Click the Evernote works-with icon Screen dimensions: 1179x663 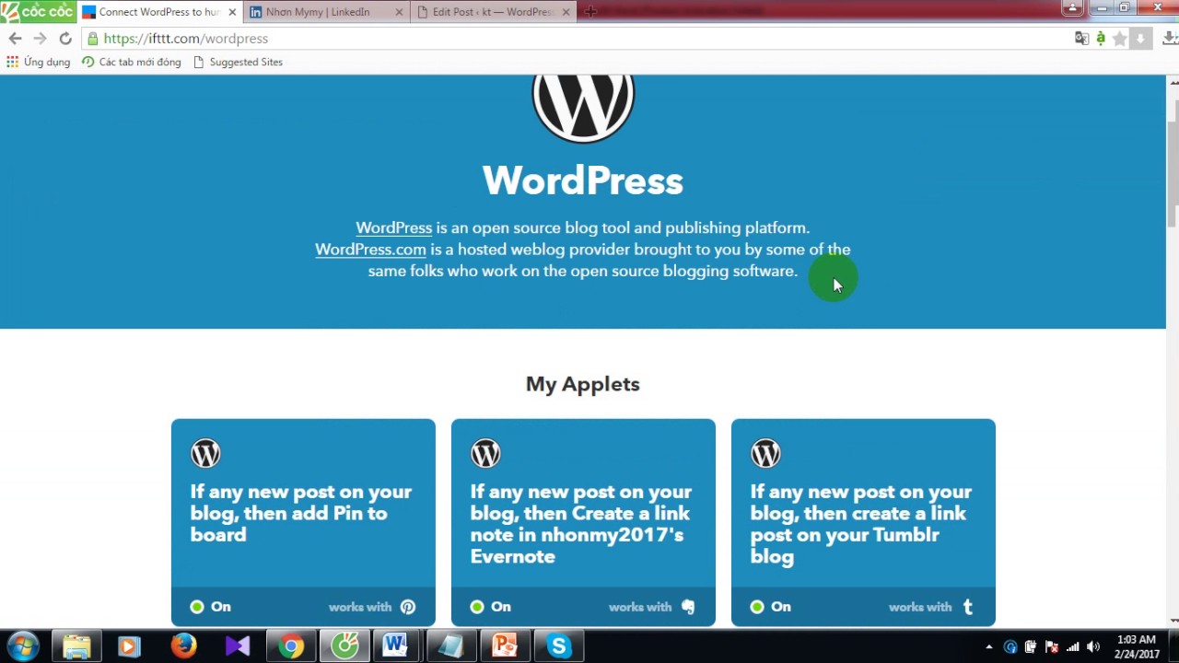pyautogui.click(x=688, y=607)
